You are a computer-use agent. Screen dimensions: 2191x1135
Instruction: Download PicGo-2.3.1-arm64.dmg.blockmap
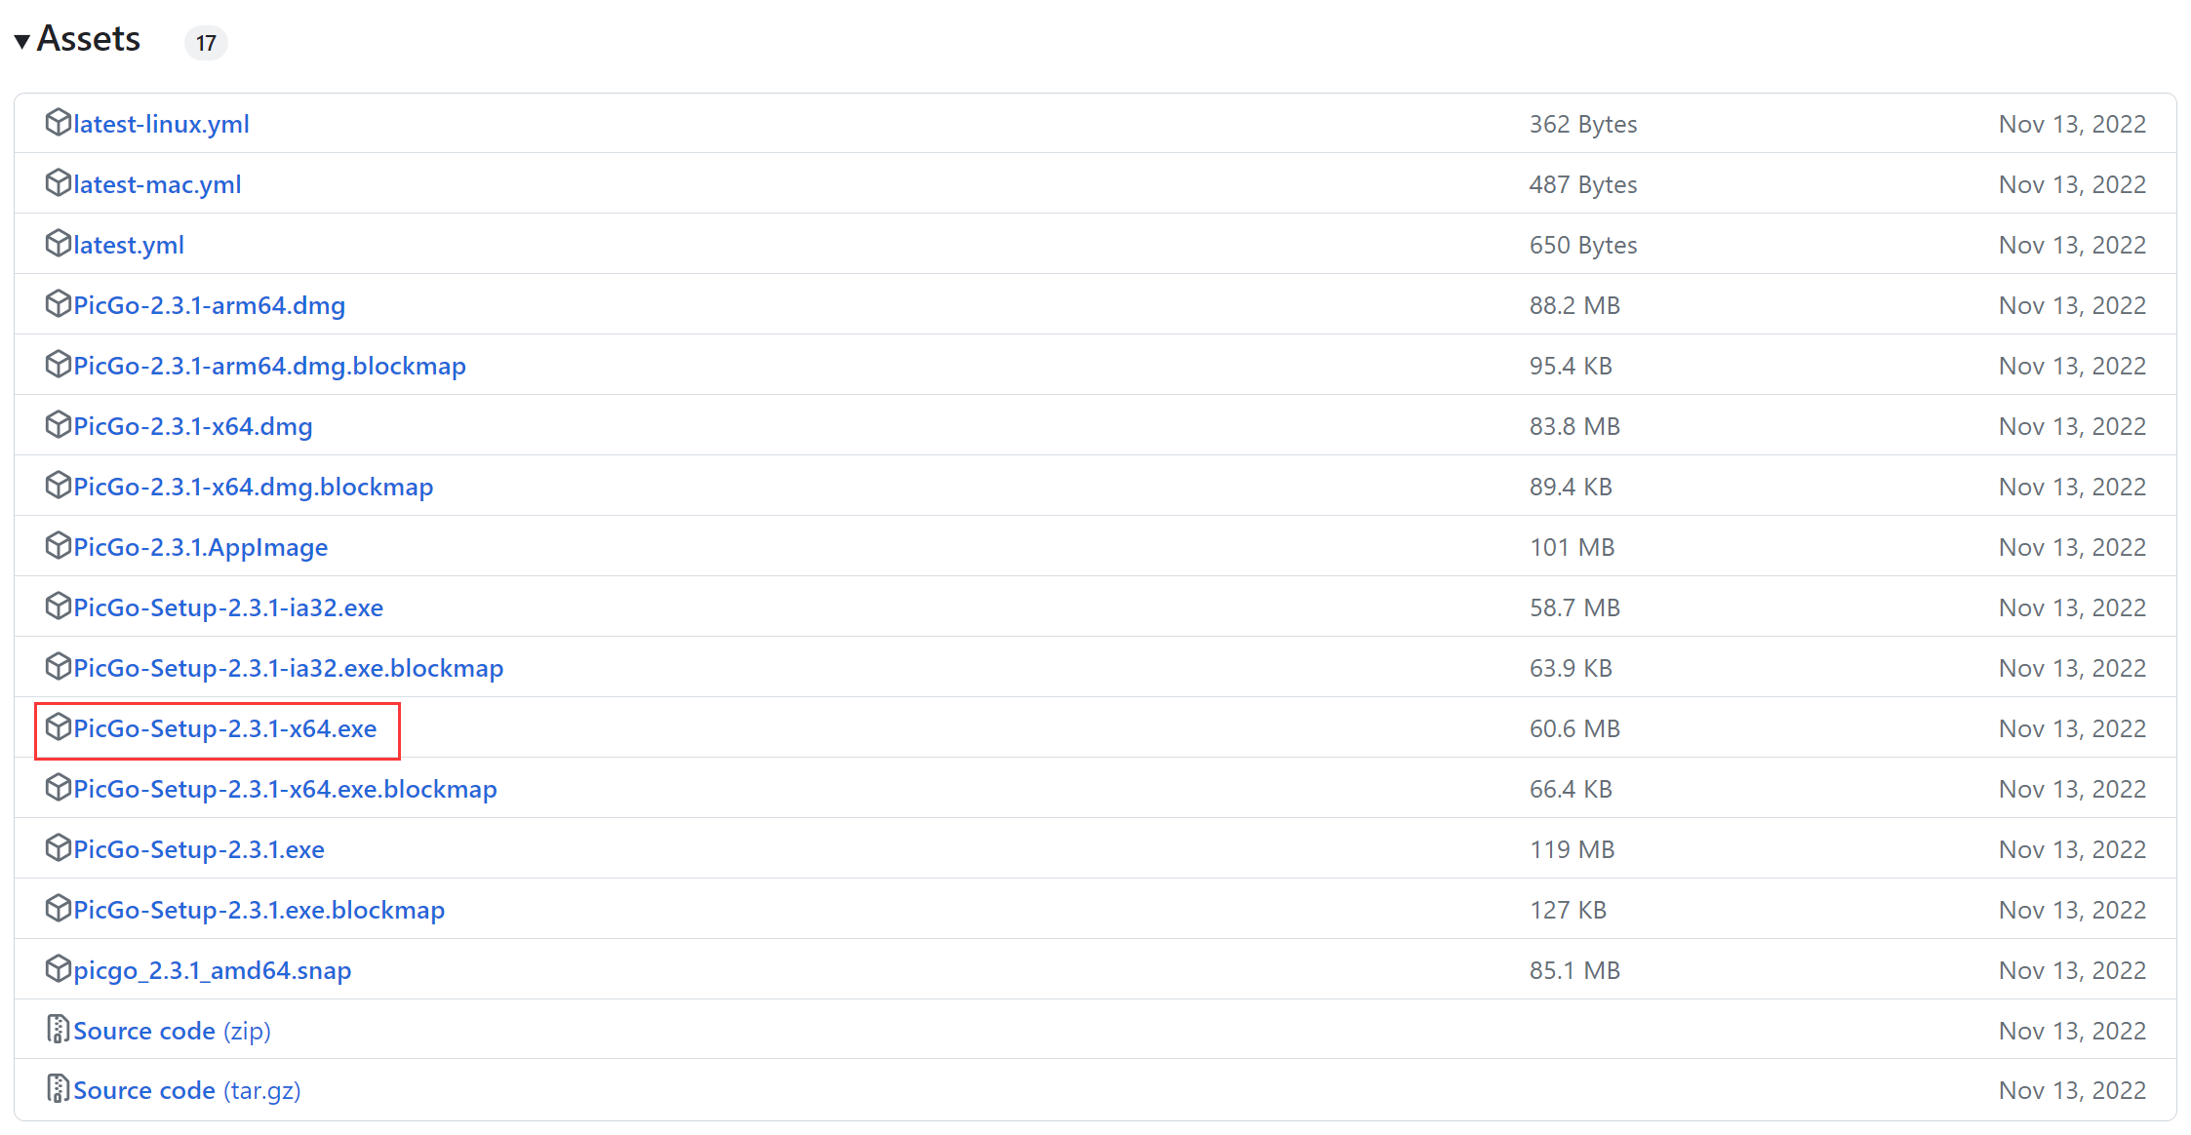tap(269, 366)
